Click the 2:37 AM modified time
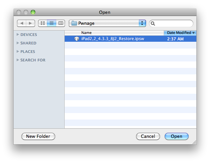This screenshot has height=163, width=210. 175,39
